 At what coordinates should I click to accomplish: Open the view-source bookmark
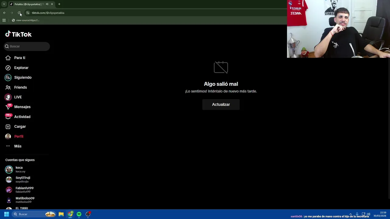pos(26,20)
